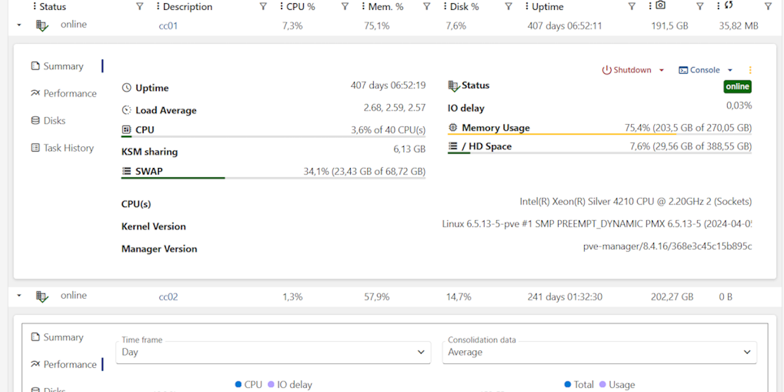Toggle the IO delay legend series
This screenshot has width=784, height=392.
pyautogui.click(x=290, y=385)
